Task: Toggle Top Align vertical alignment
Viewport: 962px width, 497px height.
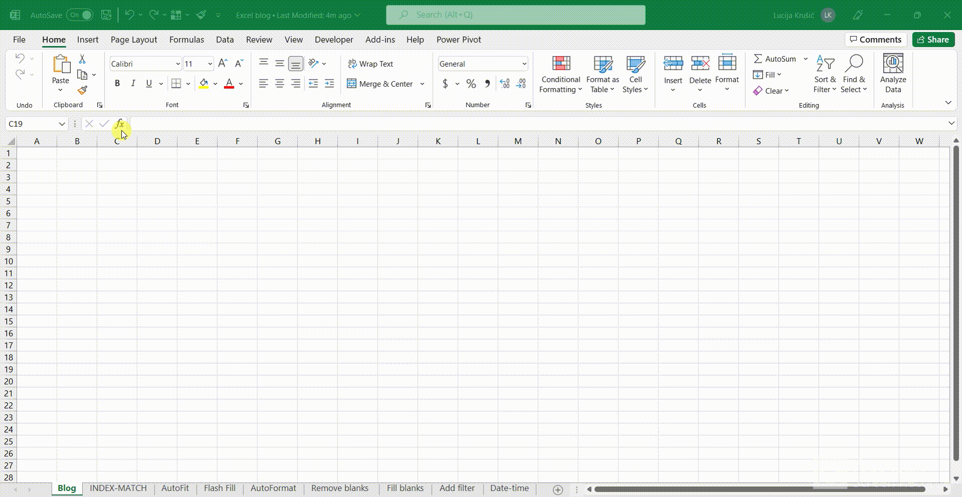Action: pos(263,63)
